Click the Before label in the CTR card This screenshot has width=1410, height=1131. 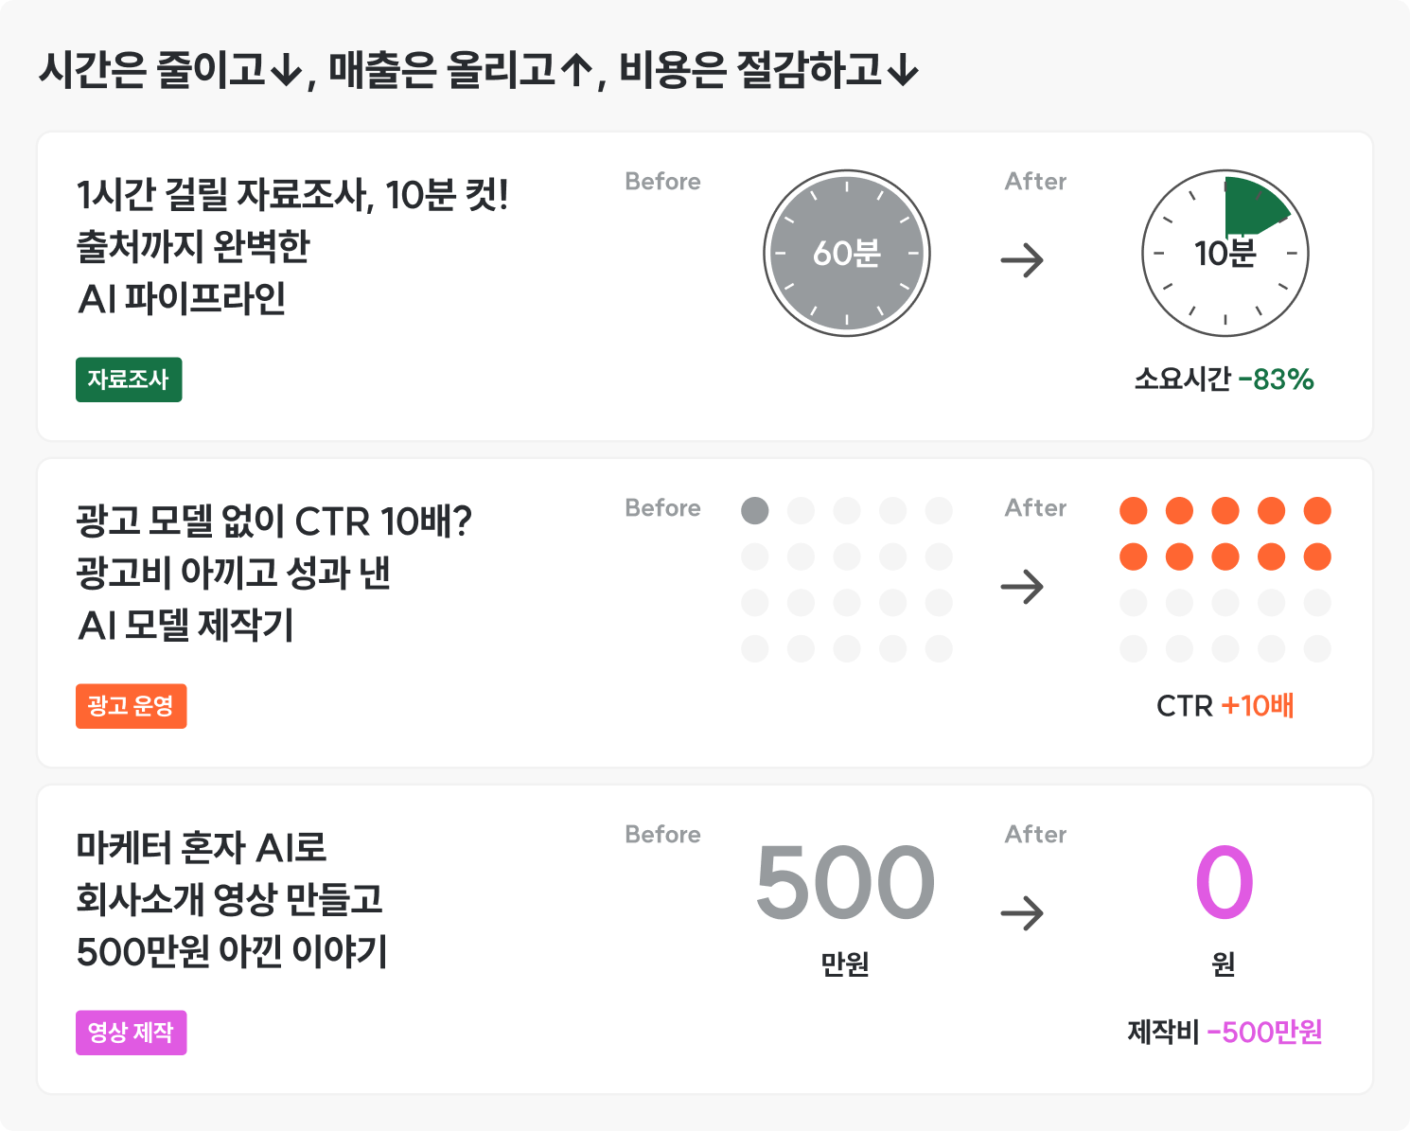(662, 508)
